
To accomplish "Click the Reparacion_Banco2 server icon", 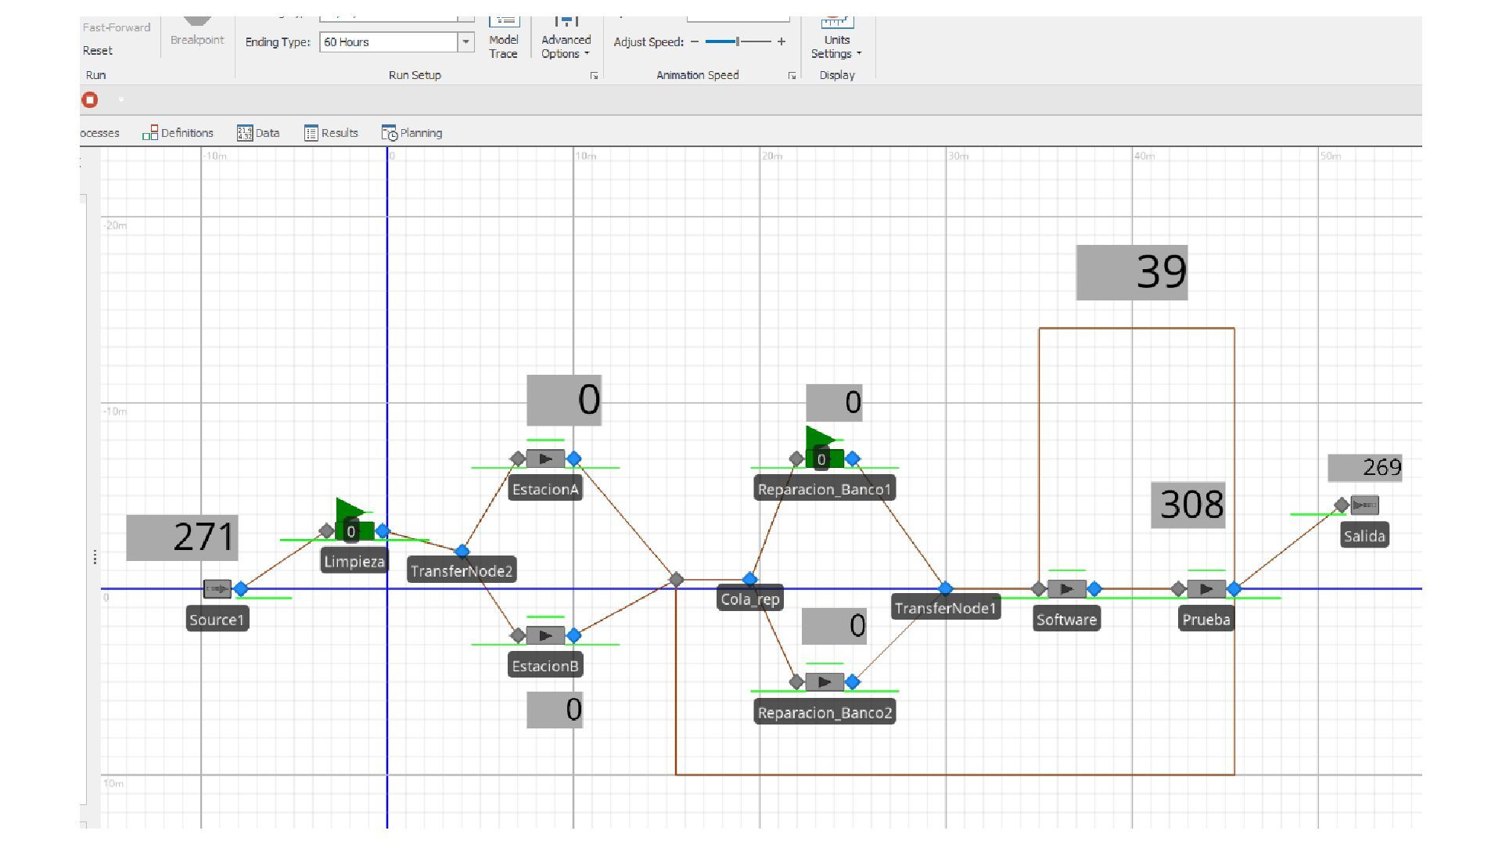I will pyautogui.click(x=824, y=682).
